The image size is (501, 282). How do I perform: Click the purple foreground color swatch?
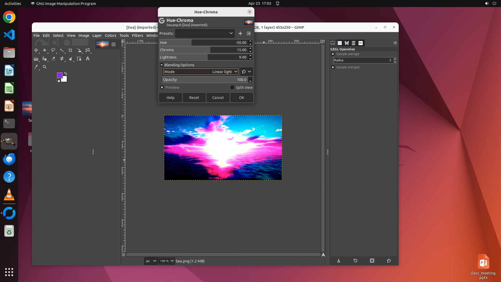point(59,75)
